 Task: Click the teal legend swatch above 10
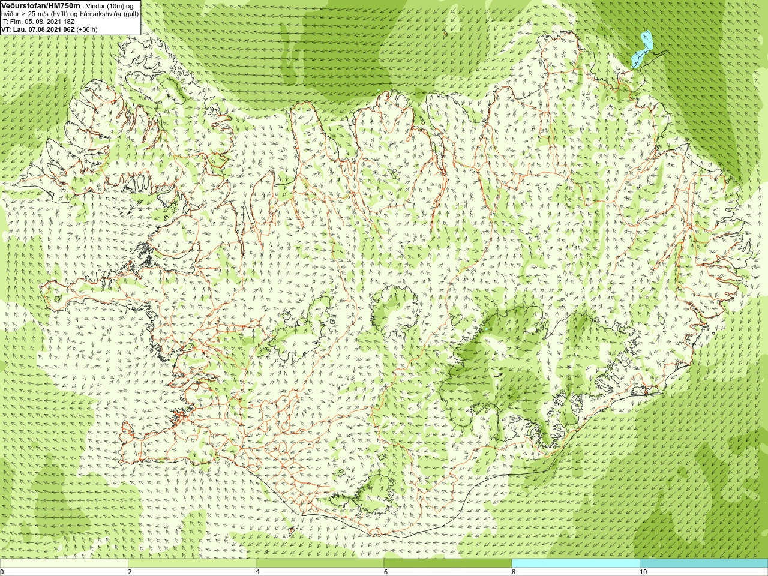click(x=703, y=563)
